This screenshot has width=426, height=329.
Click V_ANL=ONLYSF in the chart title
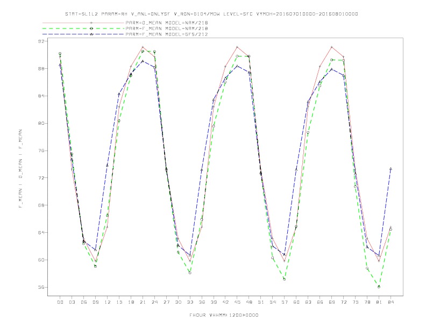150,14
